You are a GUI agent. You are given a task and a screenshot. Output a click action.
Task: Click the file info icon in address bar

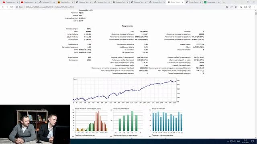[17, 7]
